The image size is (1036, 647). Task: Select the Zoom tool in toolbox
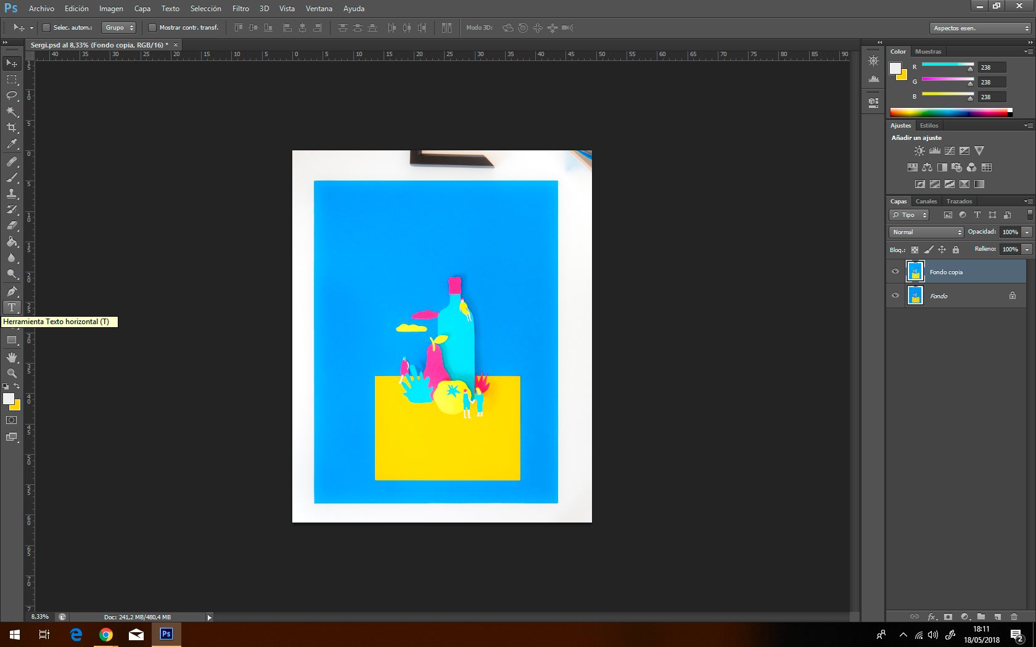point(12,373)
